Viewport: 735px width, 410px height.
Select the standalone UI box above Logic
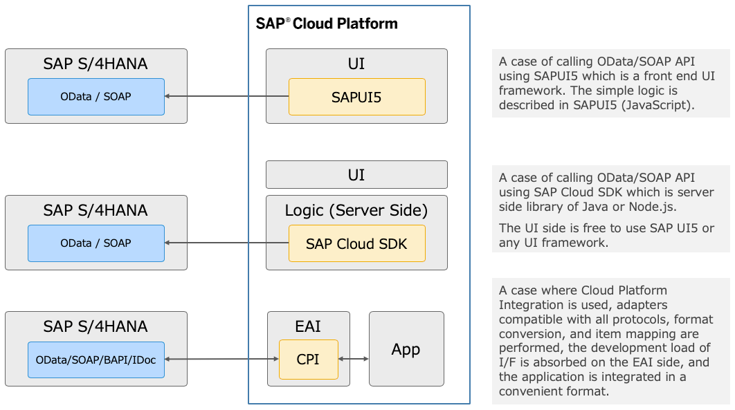tap(356, 174)
